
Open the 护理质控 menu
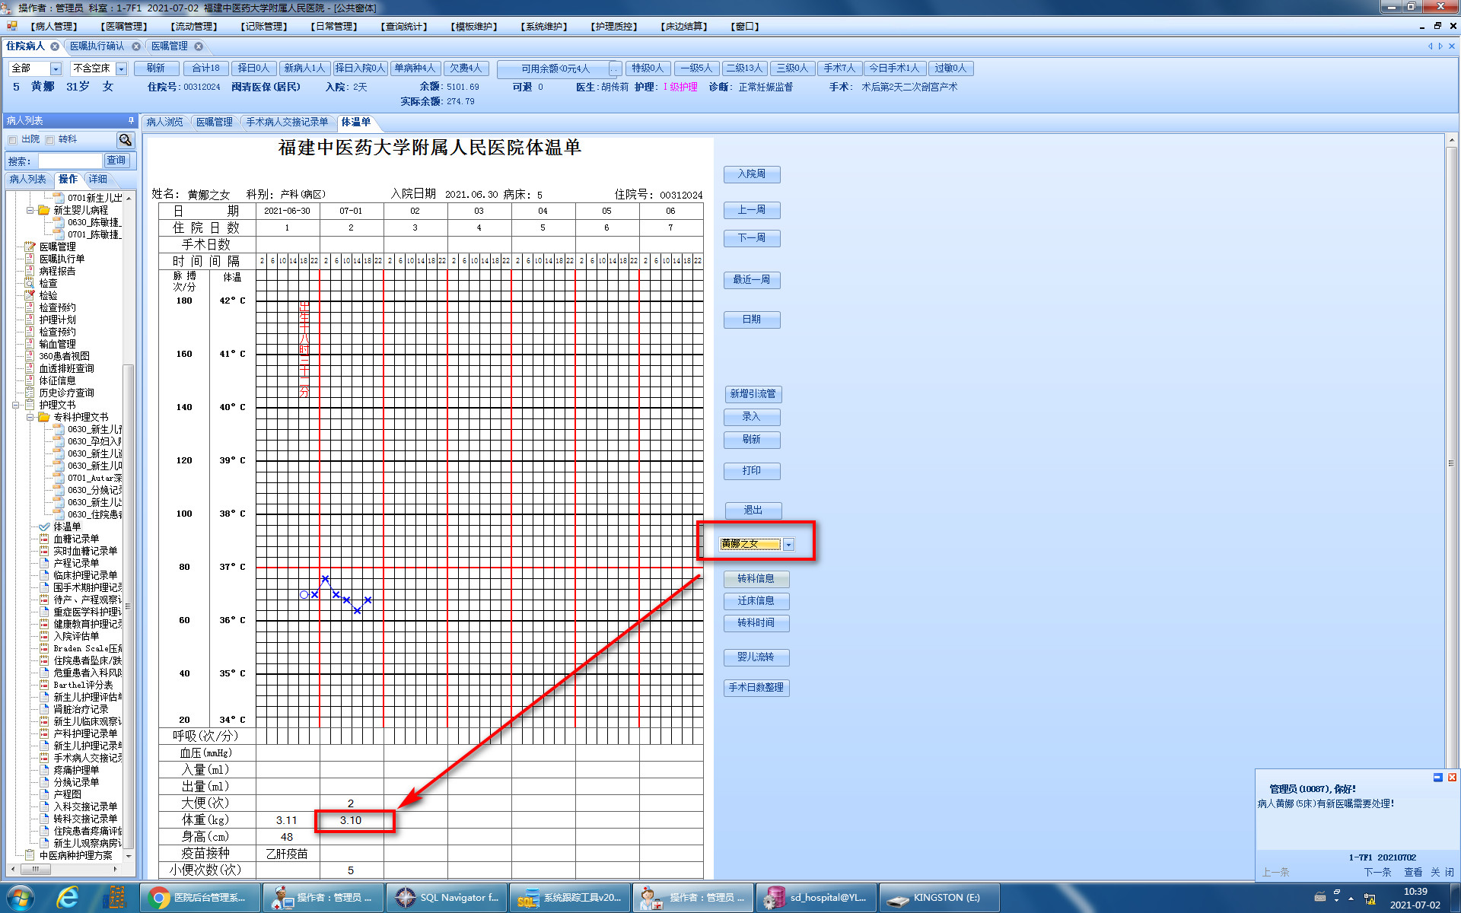coord(613,27)
